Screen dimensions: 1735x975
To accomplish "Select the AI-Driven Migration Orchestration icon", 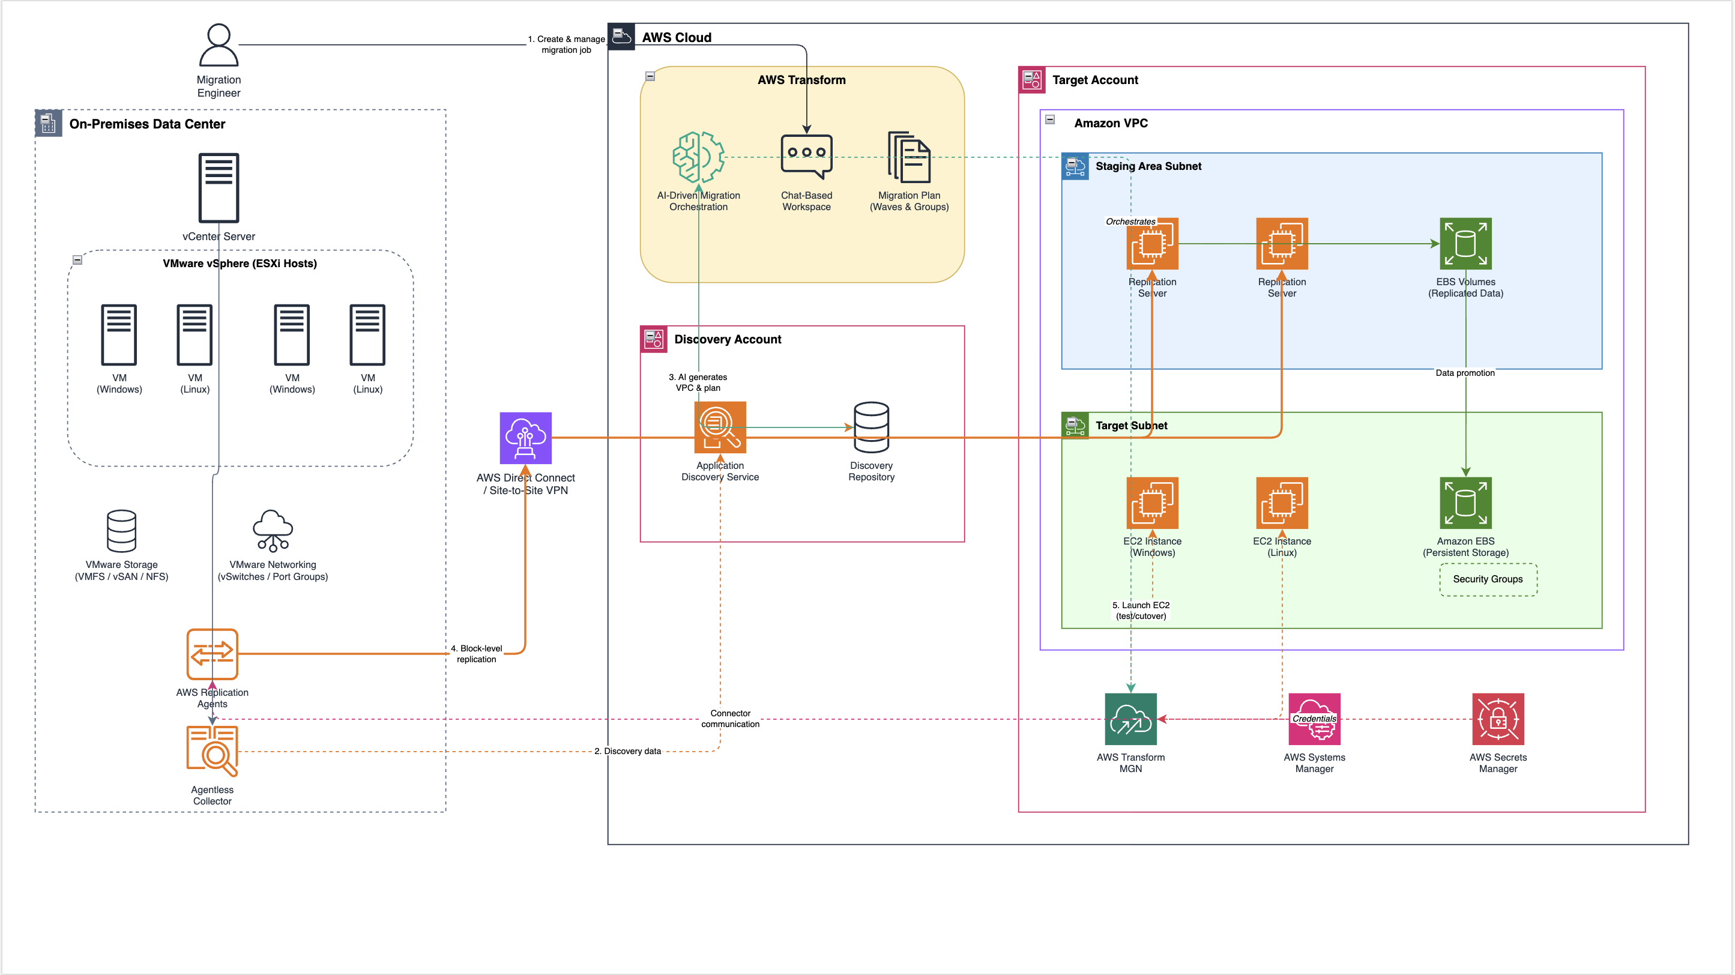I will coord(698,157).
